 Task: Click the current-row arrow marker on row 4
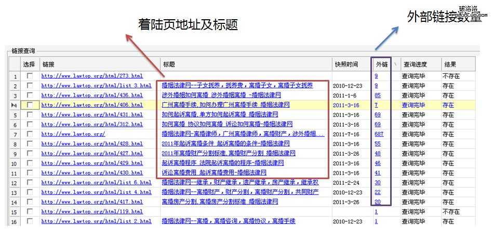(15, 105)
